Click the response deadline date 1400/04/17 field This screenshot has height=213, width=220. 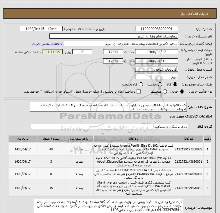157,52
